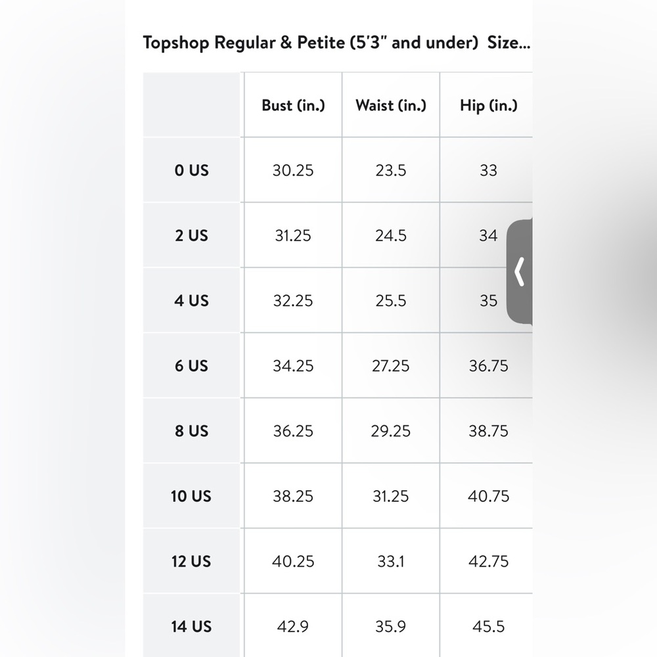Click bust value 30.25 for 0 US

click(x=293, y=170)
